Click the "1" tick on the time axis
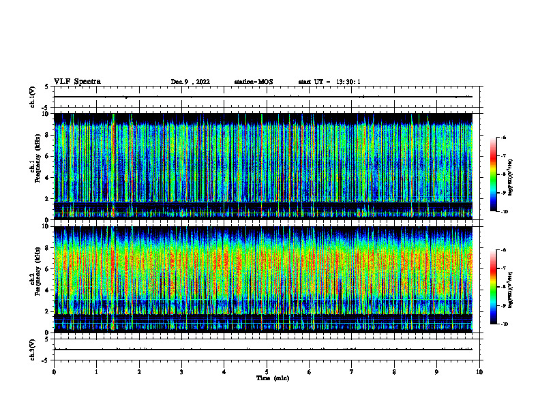540x417 pixels. [96, 372]
